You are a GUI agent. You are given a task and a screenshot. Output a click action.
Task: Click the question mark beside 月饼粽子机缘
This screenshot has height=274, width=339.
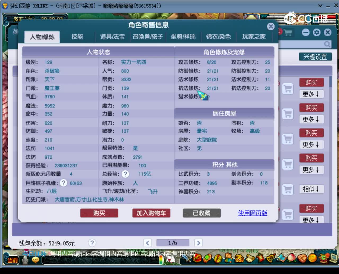[63, 183]
